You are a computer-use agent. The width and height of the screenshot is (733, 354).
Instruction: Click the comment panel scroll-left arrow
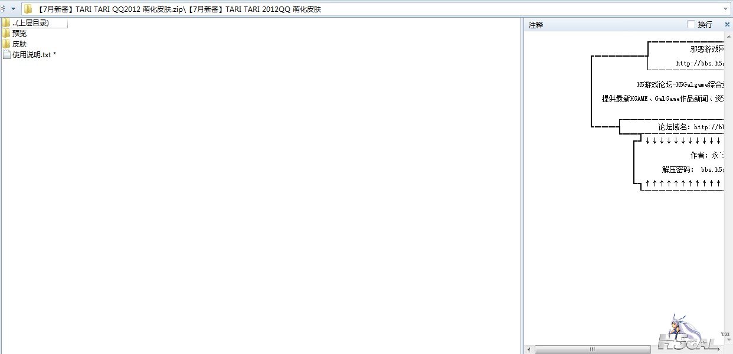[x=529, y=349]
